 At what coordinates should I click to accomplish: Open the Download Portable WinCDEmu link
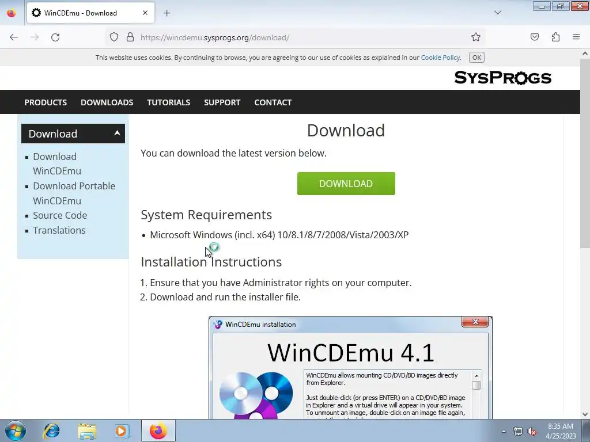74,193
